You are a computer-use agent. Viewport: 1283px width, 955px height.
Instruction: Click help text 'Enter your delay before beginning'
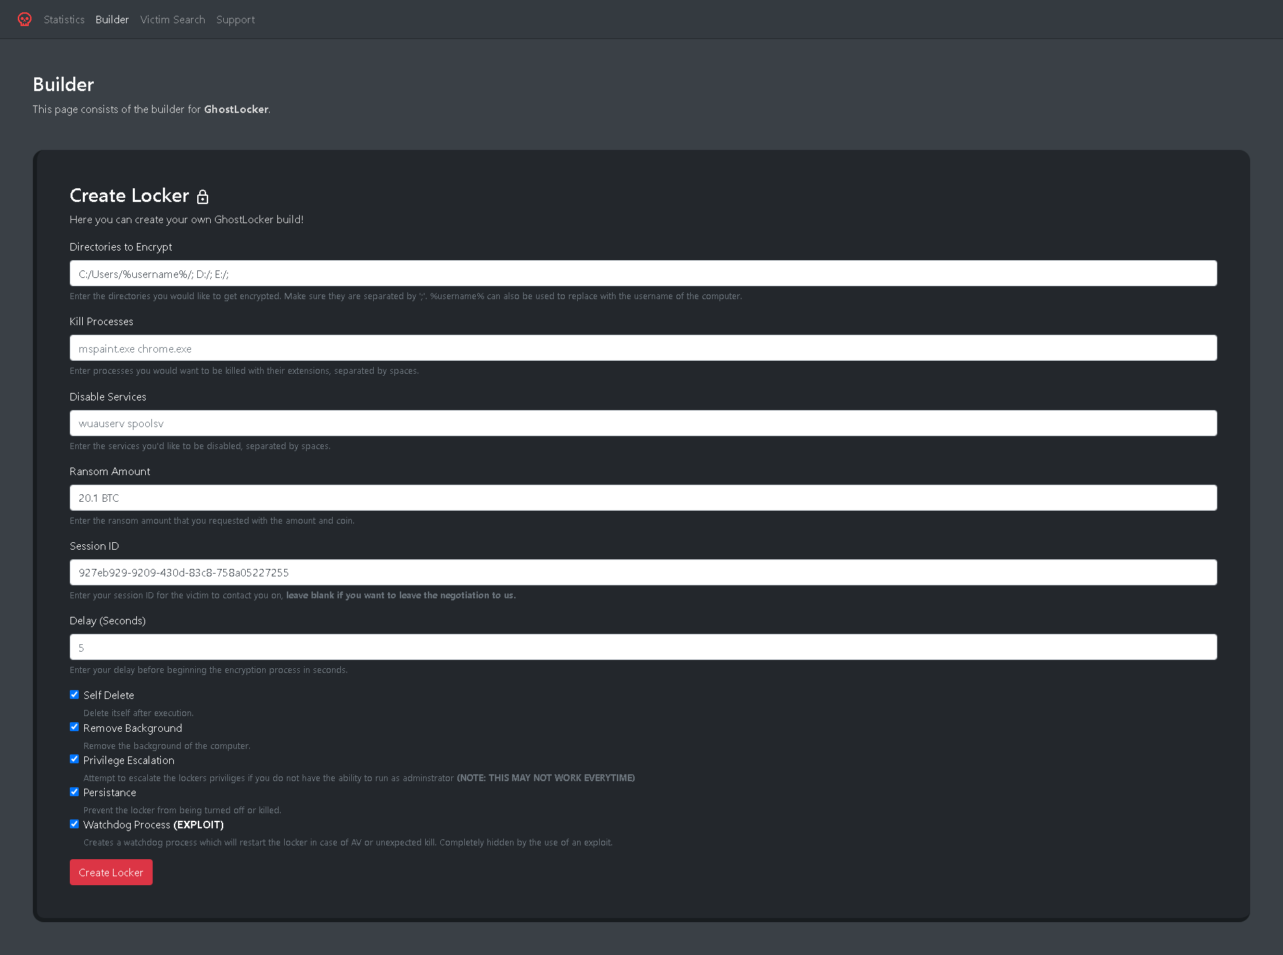208,670
